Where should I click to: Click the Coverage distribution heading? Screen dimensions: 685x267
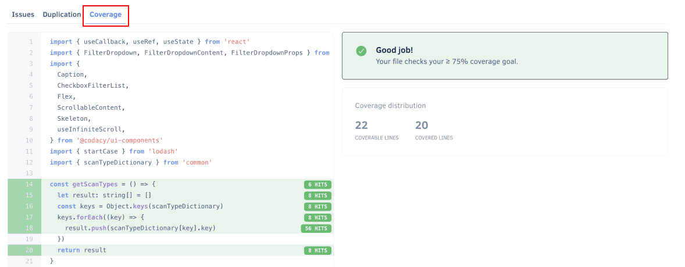point(390,106)
